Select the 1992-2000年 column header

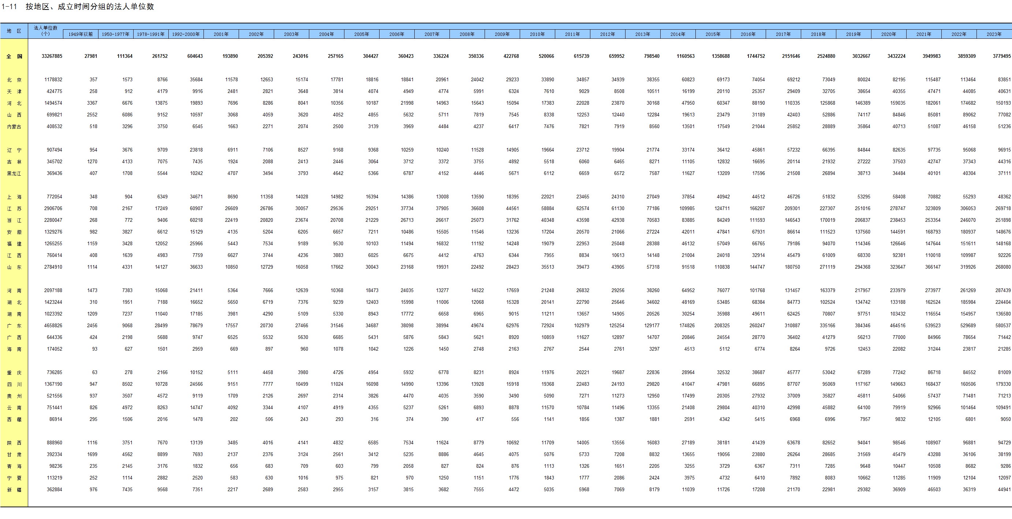click(186, 34)
